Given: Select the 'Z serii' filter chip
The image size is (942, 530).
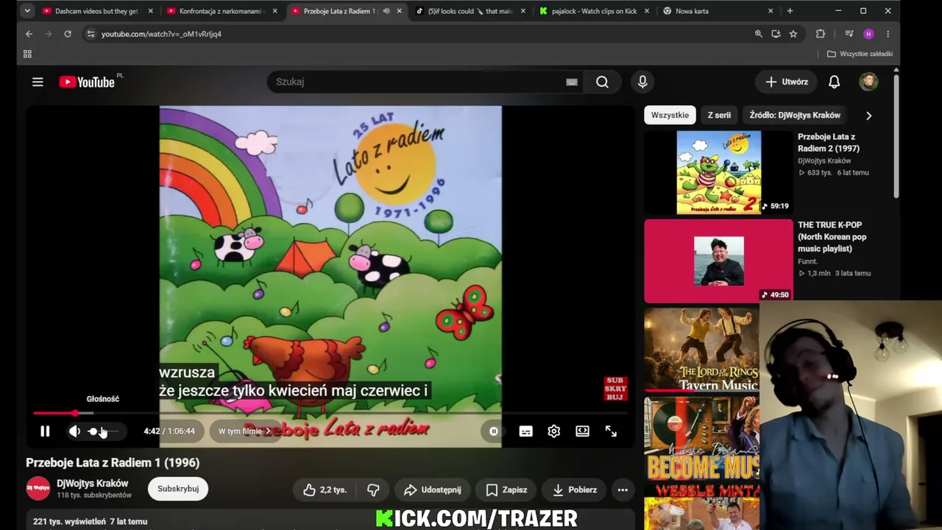Looking at the screenshot, I should tap(719, 115).
